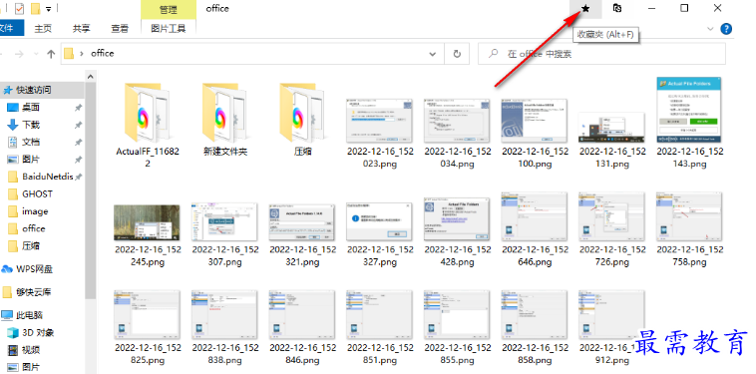This screenshot has width=756, height=374.
Task: Click the pin icon next to 下载
Action: (x=78, y=126)
